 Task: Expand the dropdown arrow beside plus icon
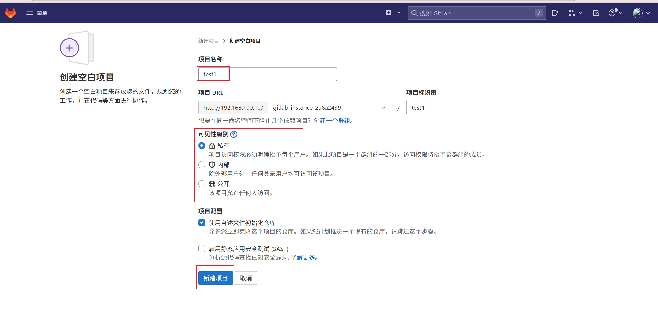[399, 13]
